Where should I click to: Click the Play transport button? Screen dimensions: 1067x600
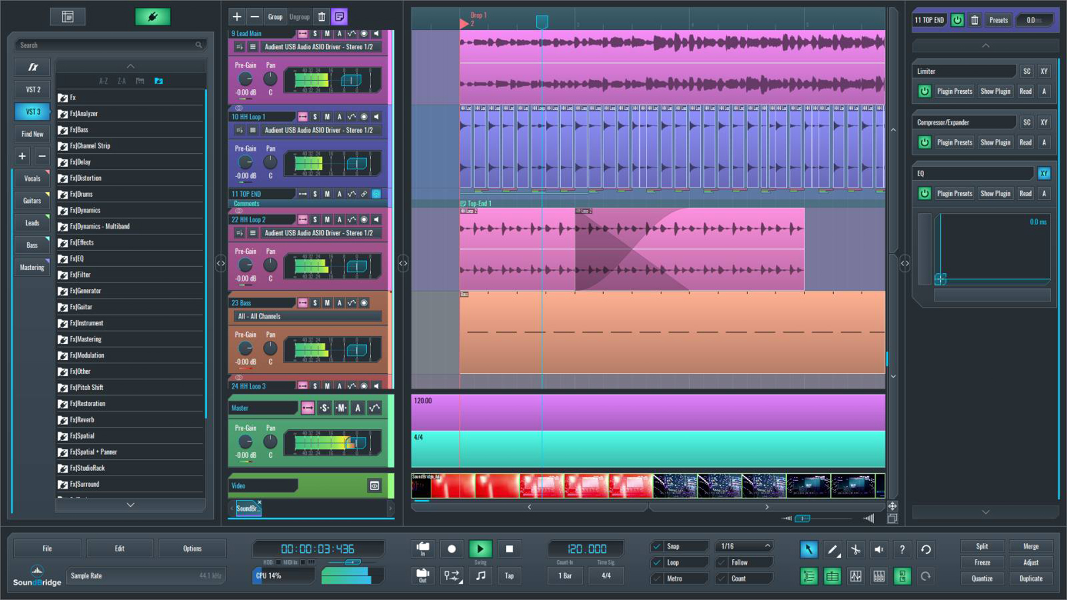pos(480,549)
